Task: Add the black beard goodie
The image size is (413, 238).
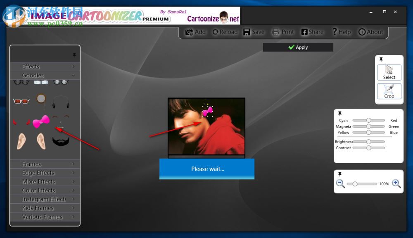Action: 61,141
